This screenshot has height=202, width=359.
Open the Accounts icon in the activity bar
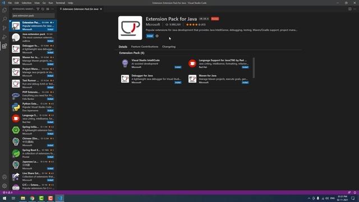(x=4, y=177)
